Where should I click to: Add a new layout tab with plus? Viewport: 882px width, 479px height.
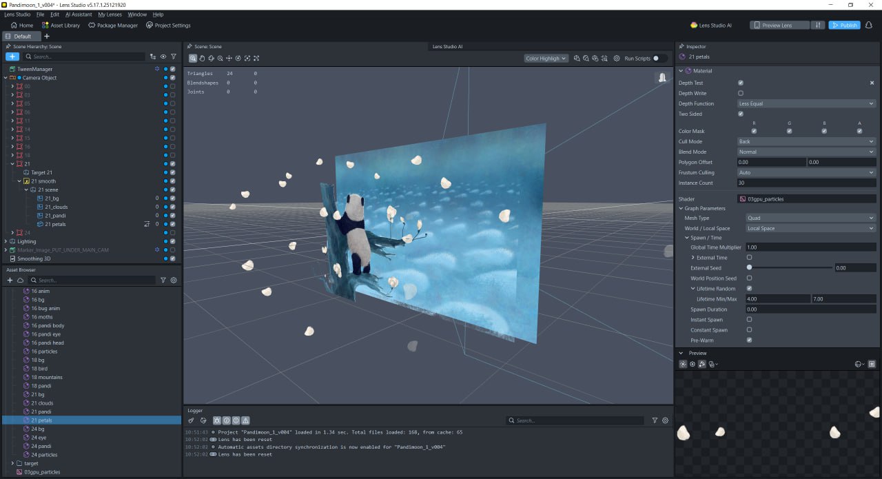(x=47, y=36)
